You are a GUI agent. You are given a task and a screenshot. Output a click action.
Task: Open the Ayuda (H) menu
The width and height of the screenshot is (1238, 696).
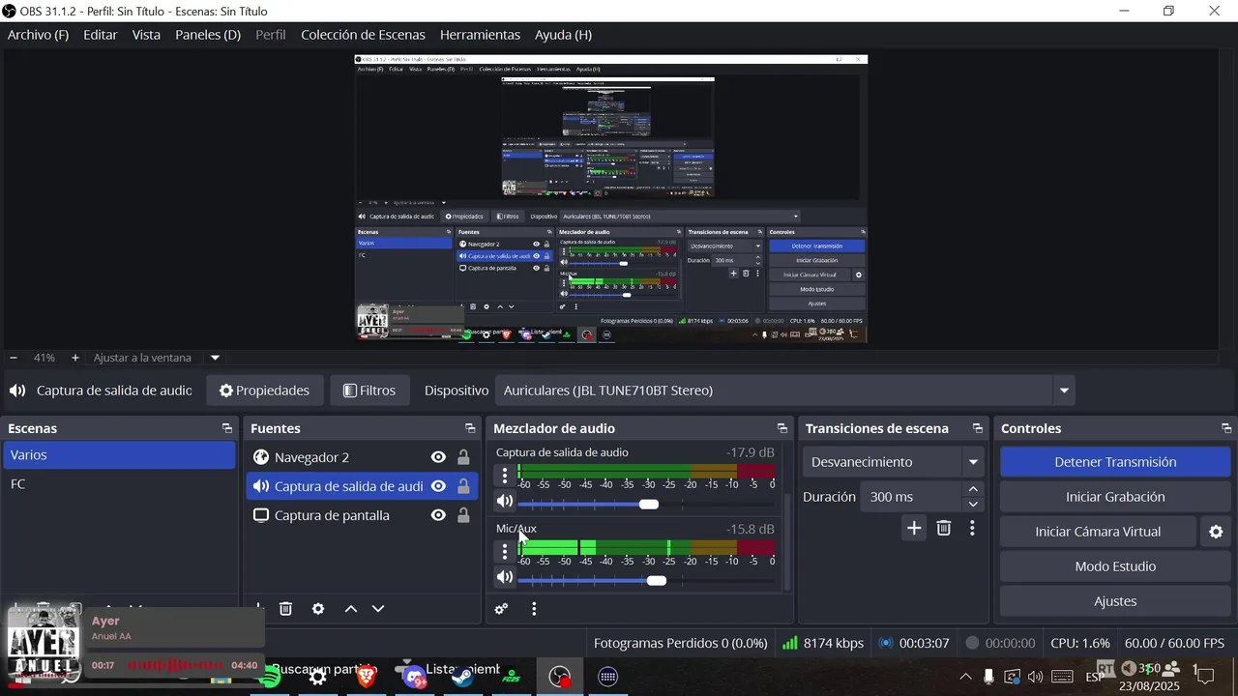point(563,35)
